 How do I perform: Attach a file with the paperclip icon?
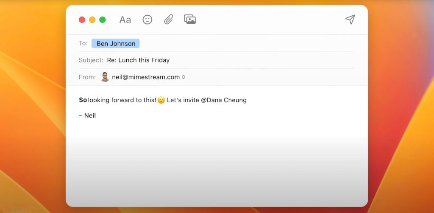pyautogui.click(x=169, y=20)
